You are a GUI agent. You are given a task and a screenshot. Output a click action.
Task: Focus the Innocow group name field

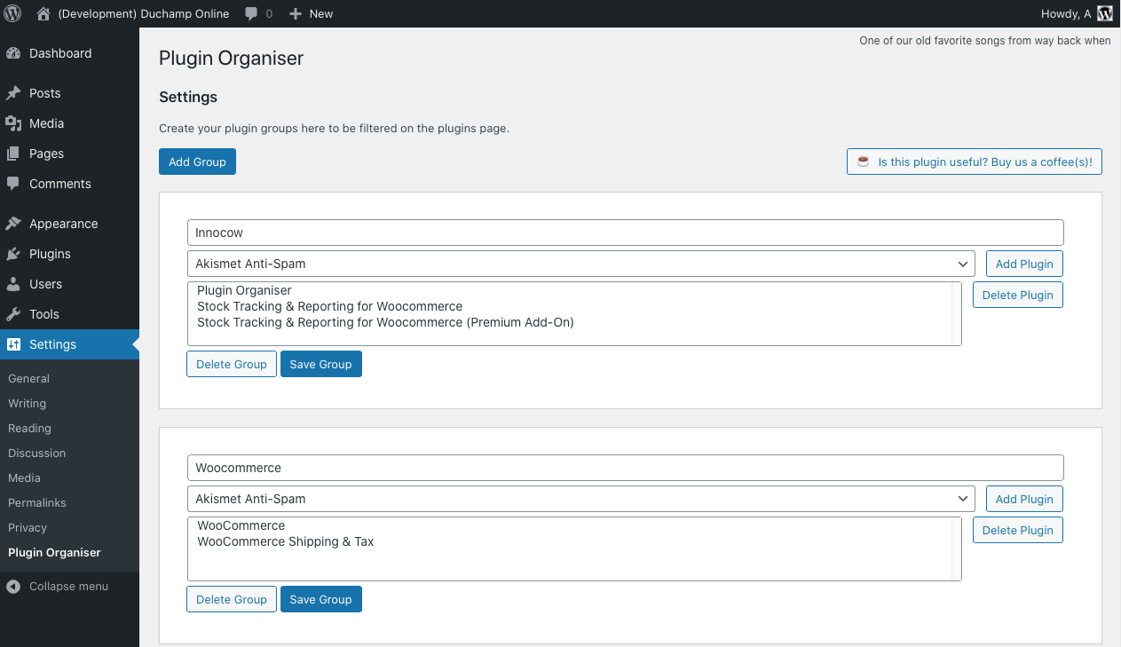point(626,233)
